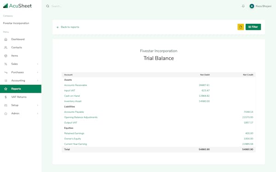
Task: Open the Filter button
Action: click(253, 27)
